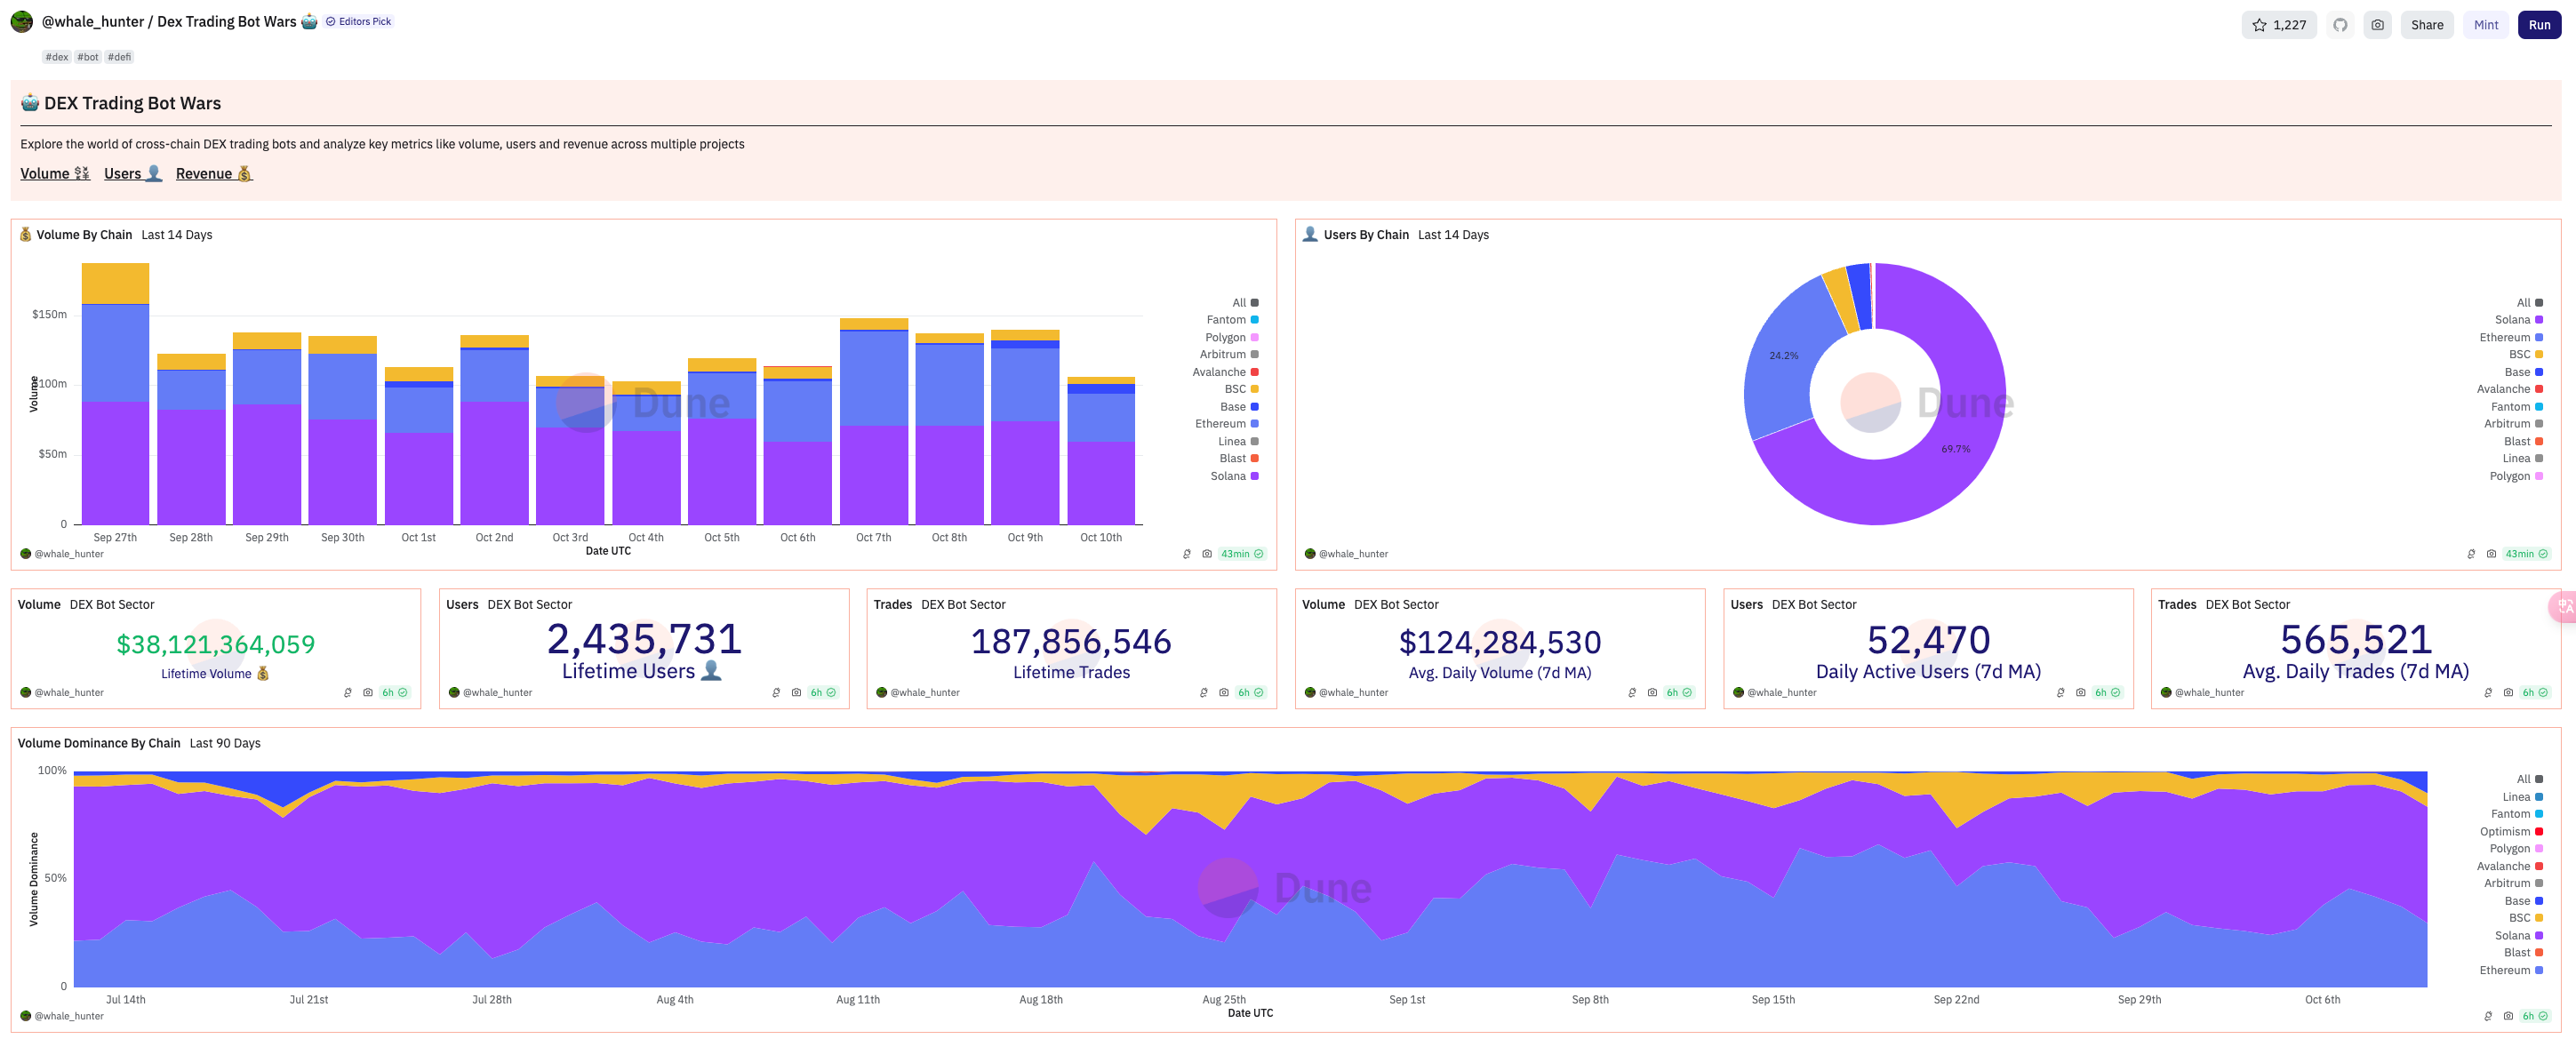Select the #dex tag
2576x1047 pixels.
coord(57,57)
